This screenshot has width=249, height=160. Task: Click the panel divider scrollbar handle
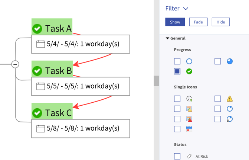(157, 81)
